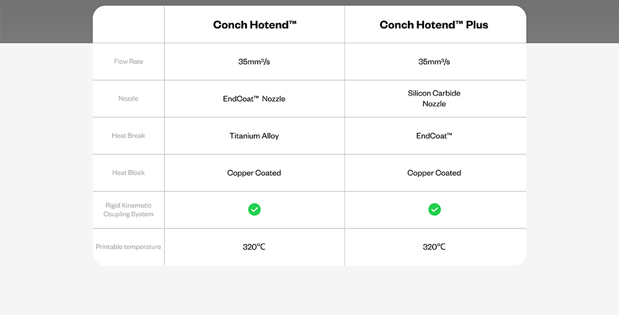Click the 35mm³/s value for Conch Hotend™
This screenshot has width=619, height=315.
click(x=254, y=62)
